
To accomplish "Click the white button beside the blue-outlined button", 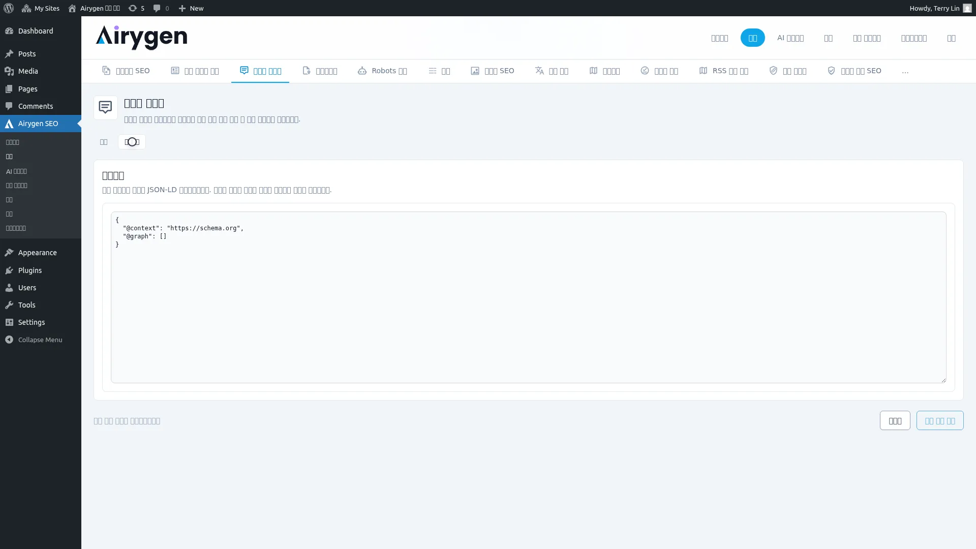I will pos(895,420).
